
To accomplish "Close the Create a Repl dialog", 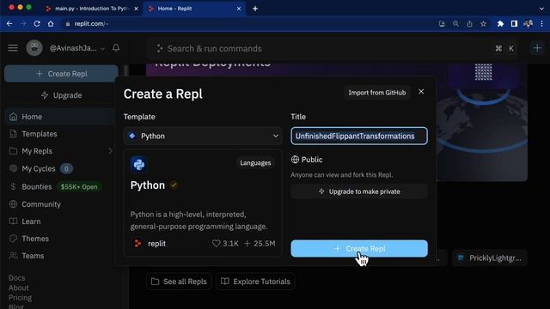I will click(x=421, y=92).
